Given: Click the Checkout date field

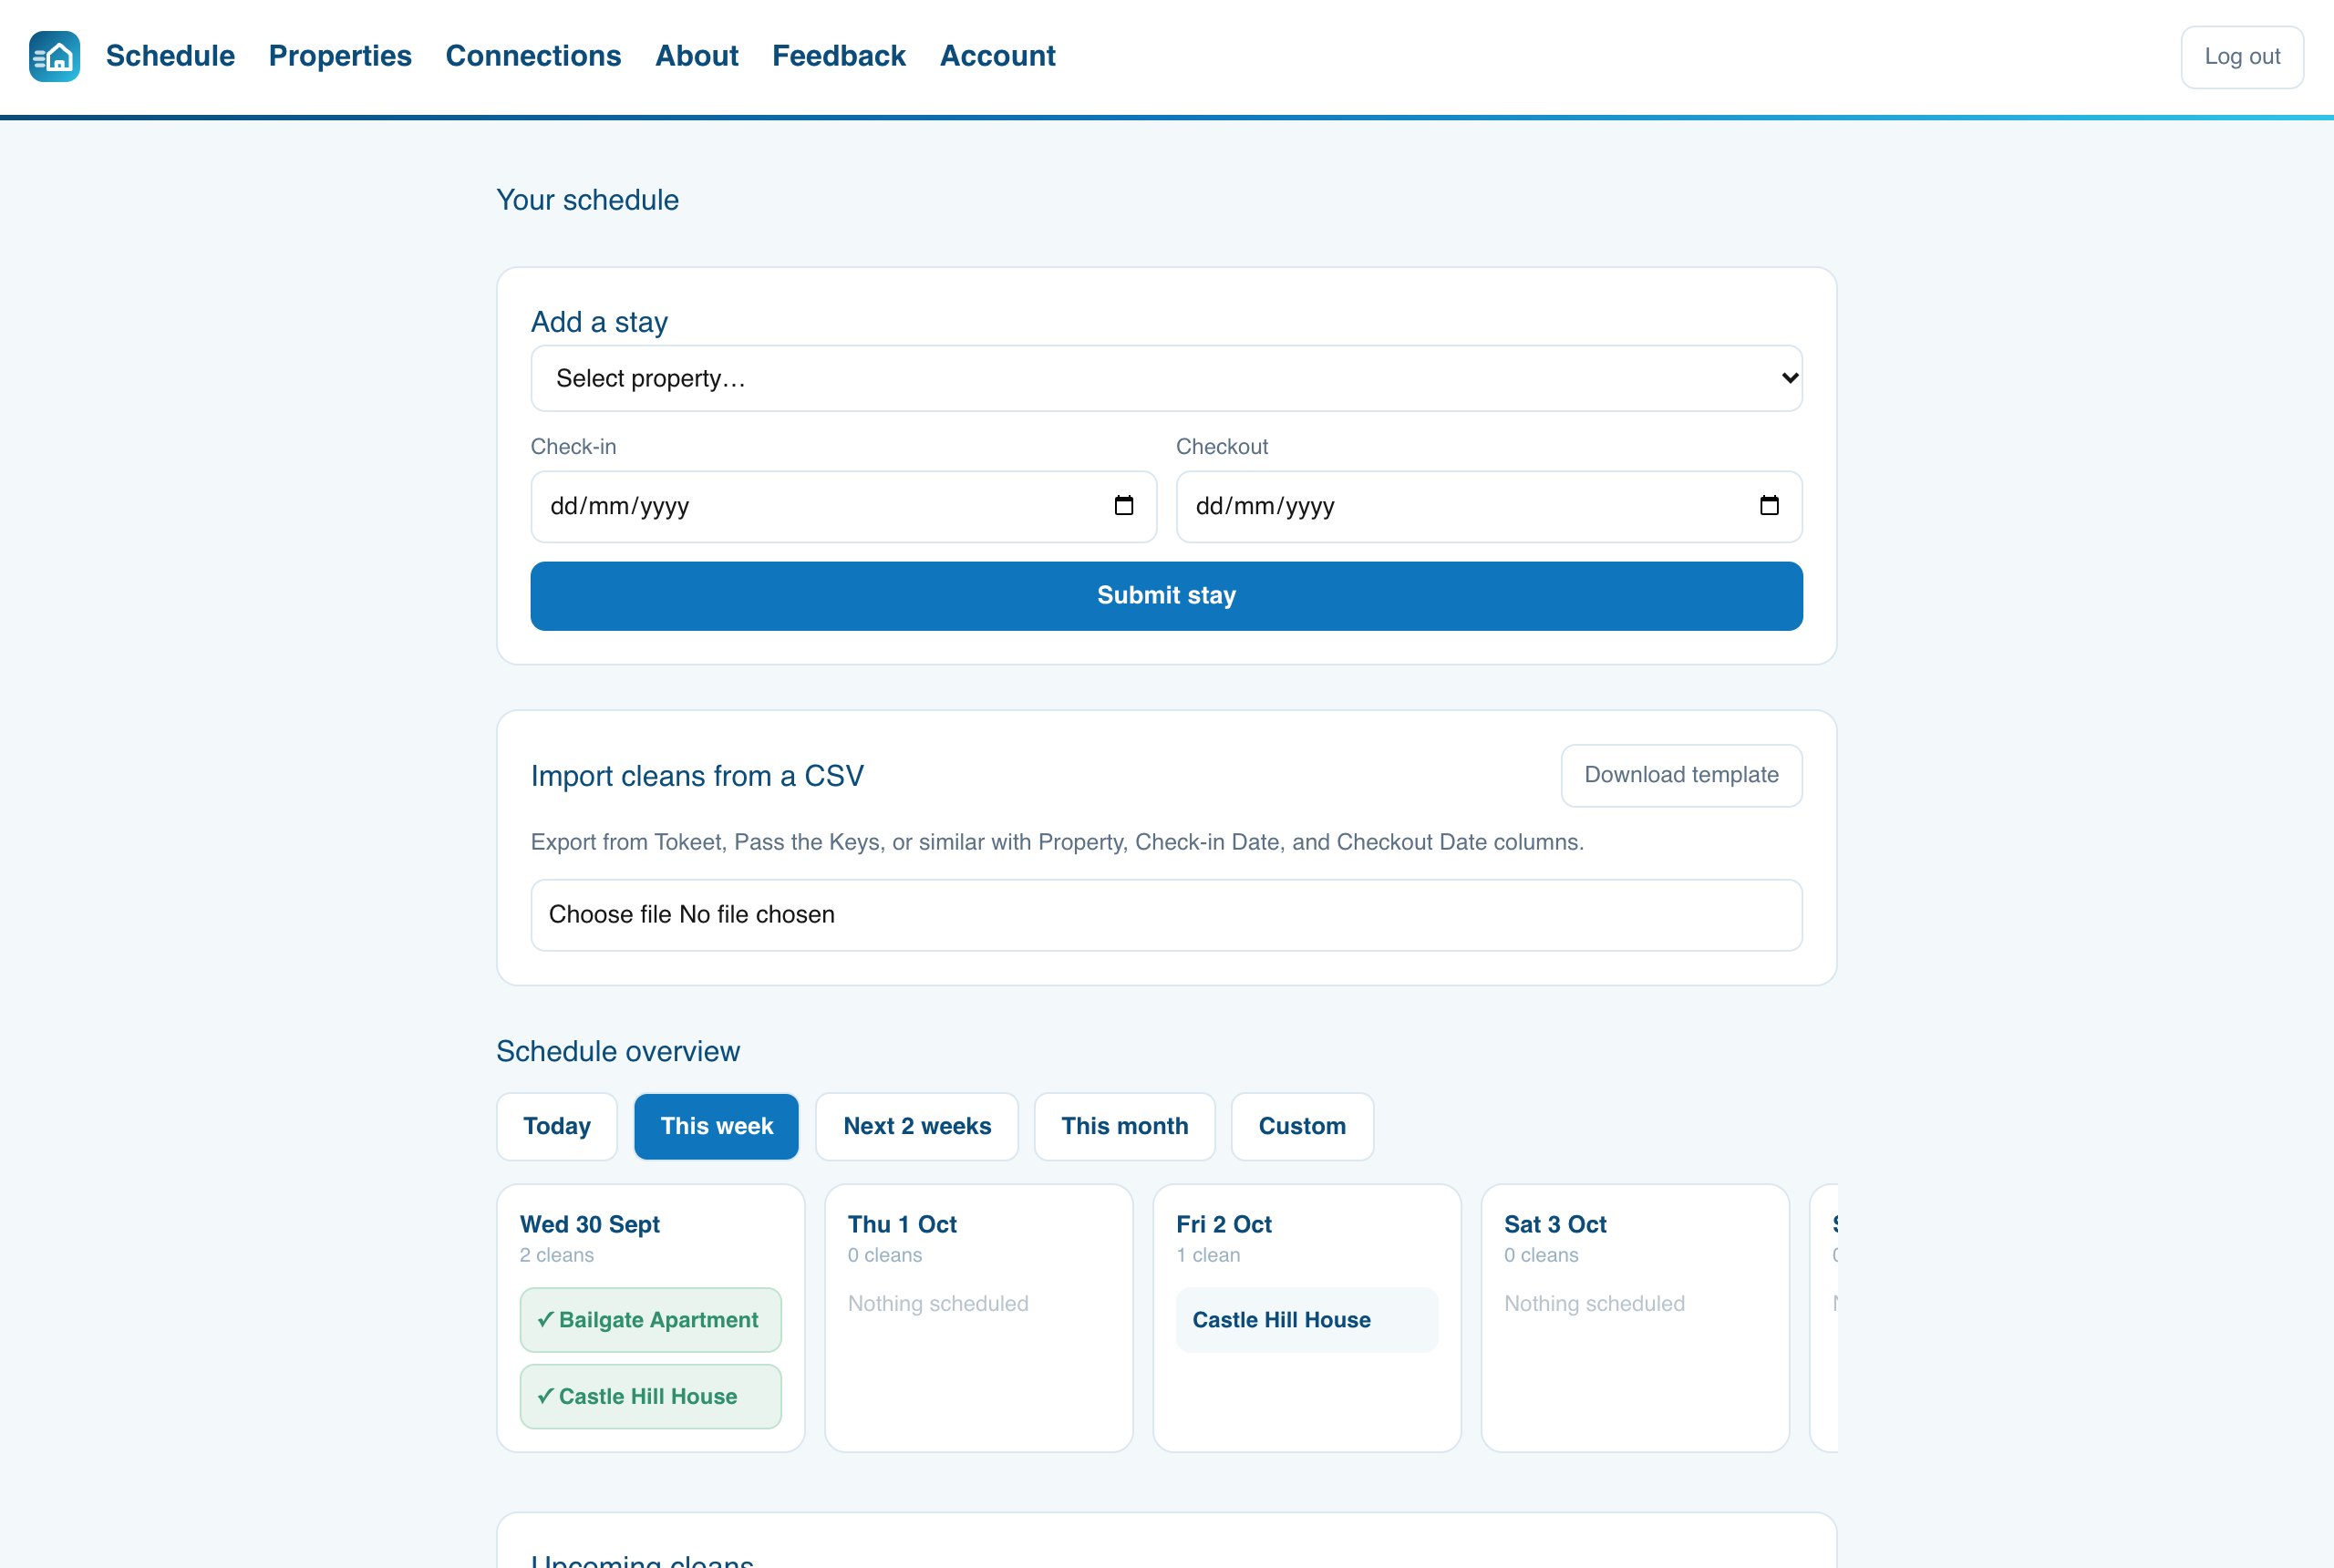Looking at the screenshot, I should [1489, 507].
